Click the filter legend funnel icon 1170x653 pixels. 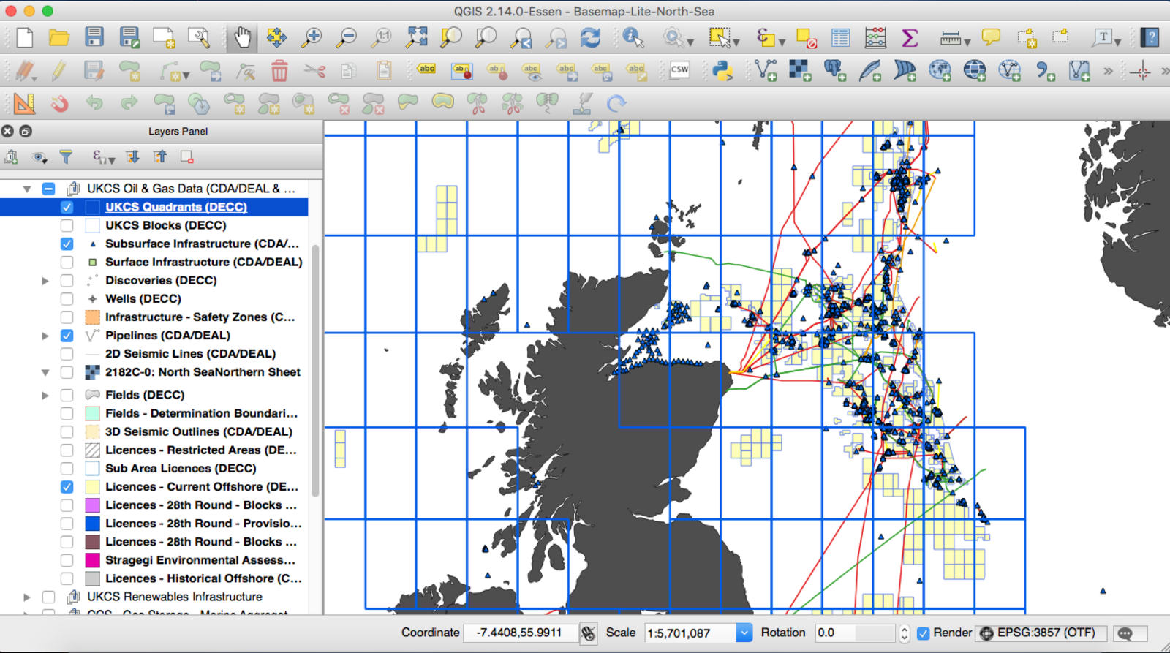click(66, 156)
